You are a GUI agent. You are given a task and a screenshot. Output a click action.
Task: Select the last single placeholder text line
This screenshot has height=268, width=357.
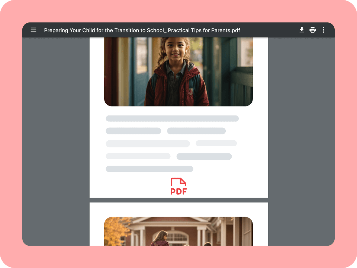[x=149, y=169]
